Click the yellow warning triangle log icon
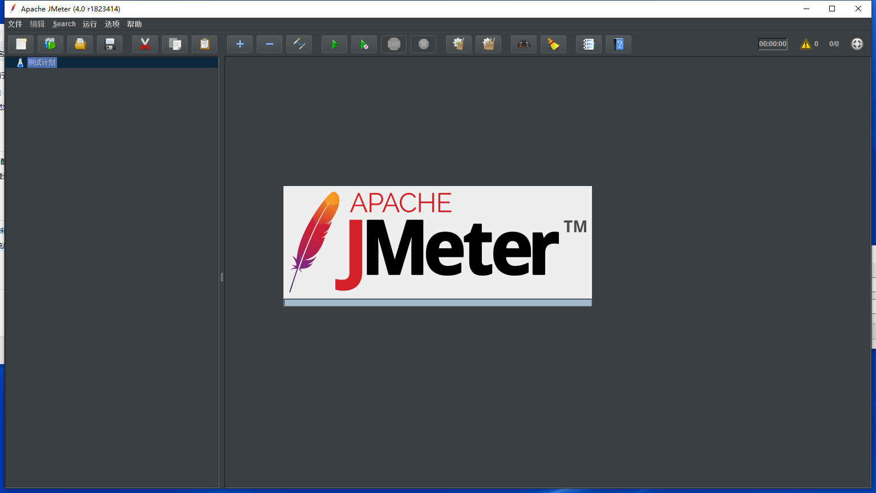 [x=806, y=44]
